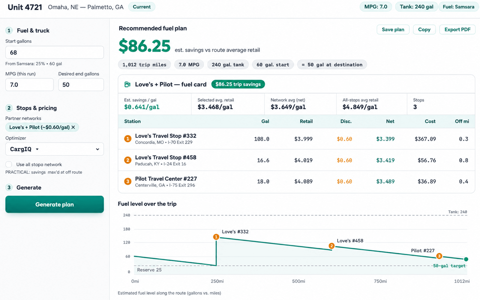
Task: Click step 3 badge next to Generate
Action: coord(9,187)
